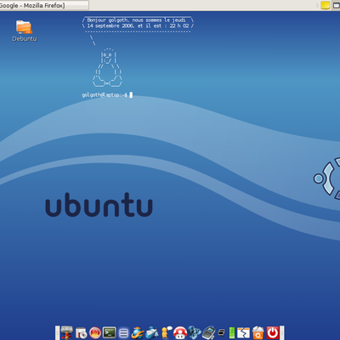This screenshot has width=340, height=340.
Task: Launch the terminal from the dock
Action: [109, 332]
